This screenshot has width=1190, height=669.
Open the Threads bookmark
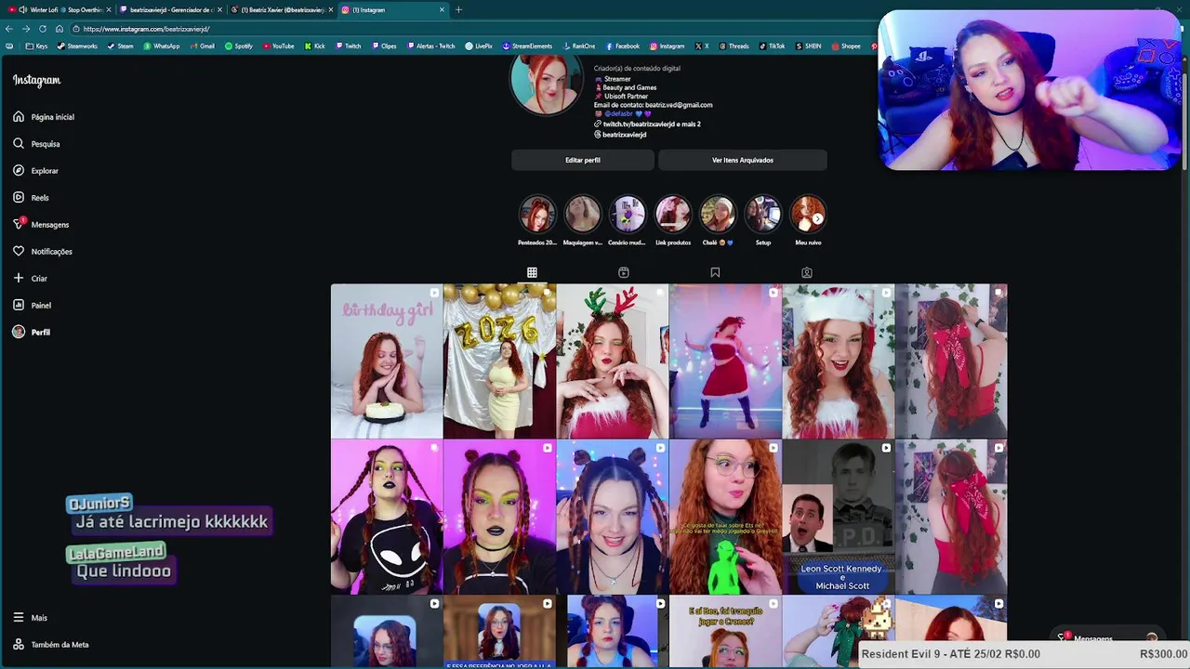734,46
